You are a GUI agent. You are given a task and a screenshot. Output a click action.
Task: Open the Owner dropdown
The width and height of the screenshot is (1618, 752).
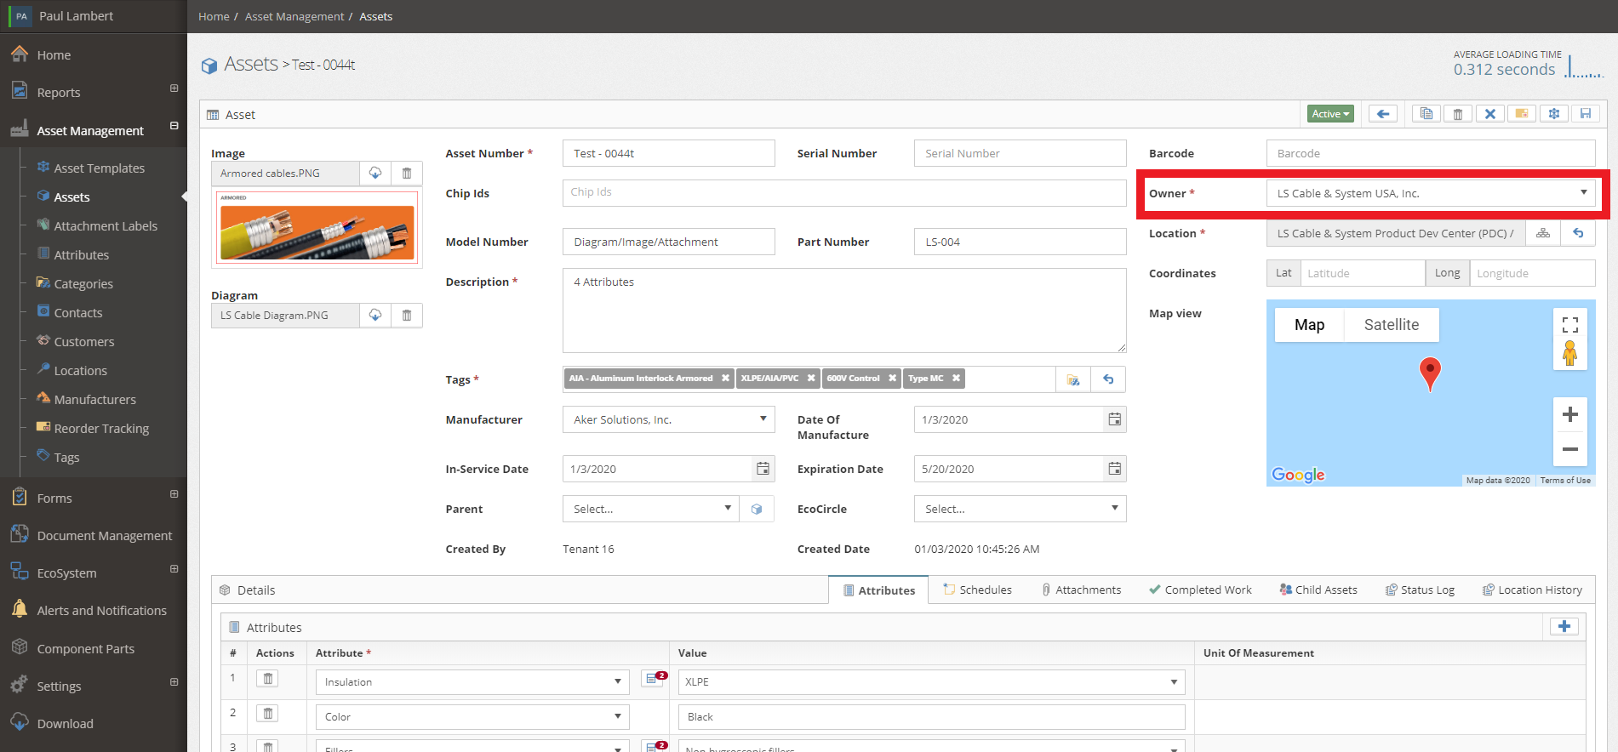click(1431, 193)
